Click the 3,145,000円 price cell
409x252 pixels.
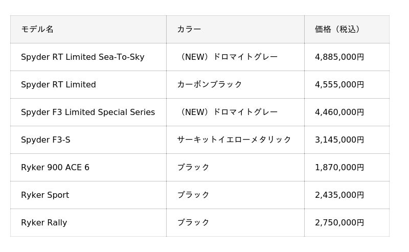tap(347, 140)
